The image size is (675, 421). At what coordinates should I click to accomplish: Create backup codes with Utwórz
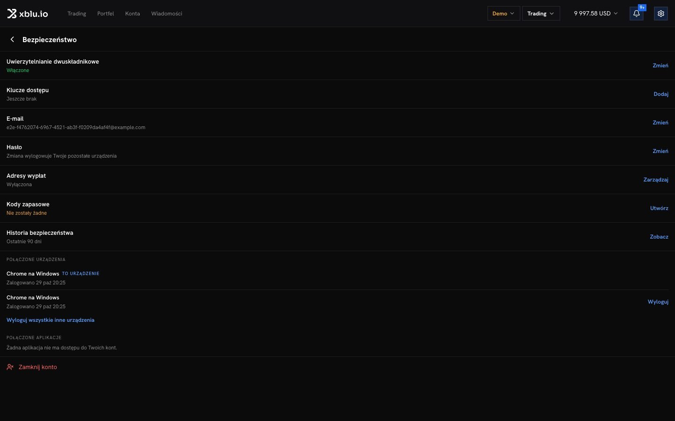coord(659,208)
